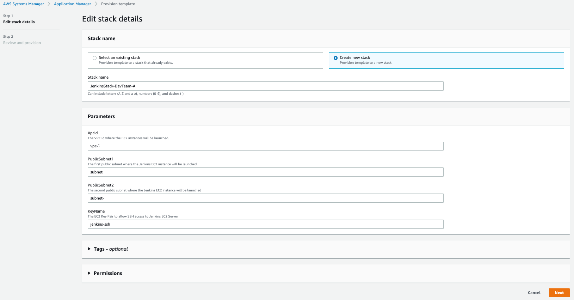
Task: Select Step 2 Review and provision
Action: pos(22,43)
